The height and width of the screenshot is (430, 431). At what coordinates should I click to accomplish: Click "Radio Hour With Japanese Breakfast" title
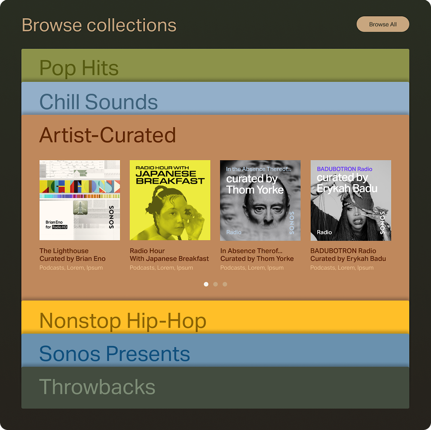(x=169, y=255)
